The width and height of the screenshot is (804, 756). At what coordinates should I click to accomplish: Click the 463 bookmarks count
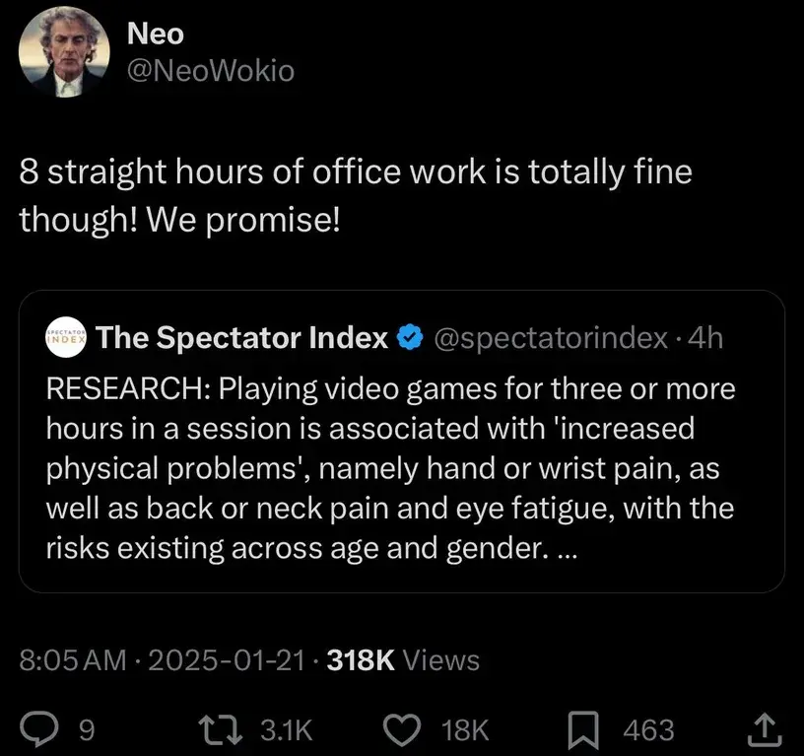[x=648, y=729]
